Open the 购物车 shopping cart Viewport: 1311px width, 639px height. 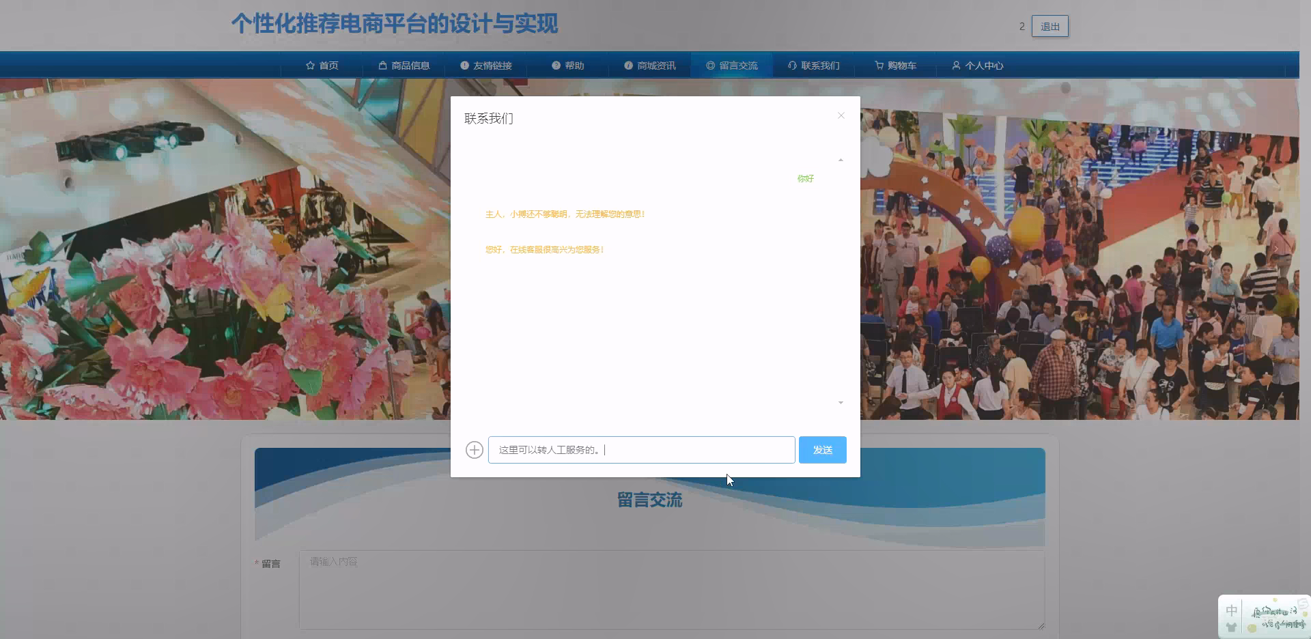coord(895,66)
